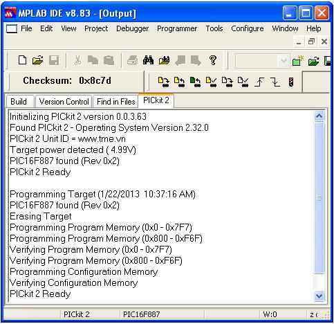Image resolution: width=334 pixels, height=324 pixels.
Task: Select the PICkit 2 output tab
Action: 156,100
